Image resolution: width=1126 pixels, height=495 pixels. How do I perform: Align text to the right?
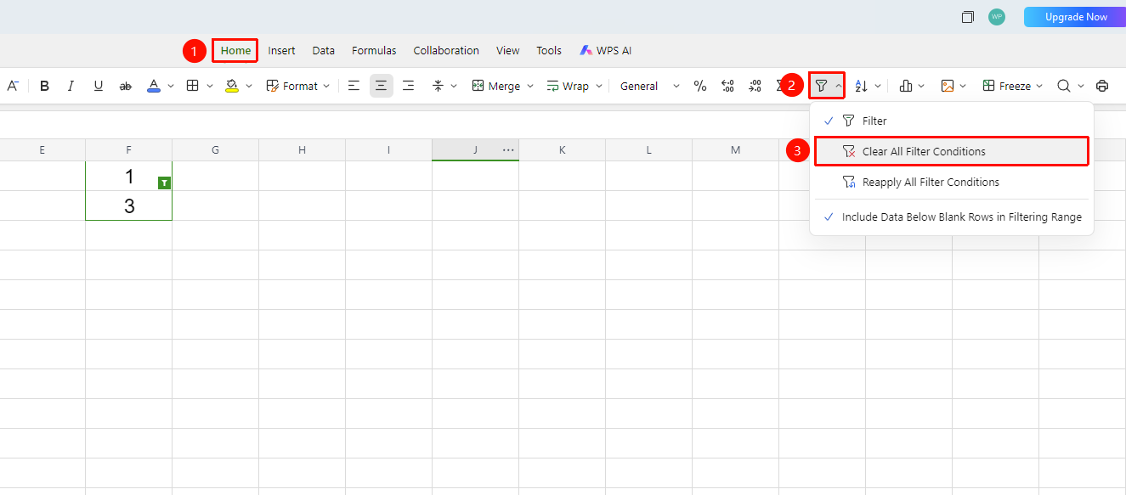[409, 86]
